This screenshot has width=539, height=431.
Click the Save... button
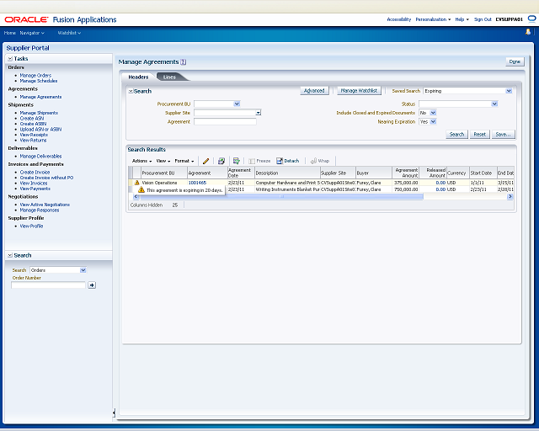(x=504, y=135)
